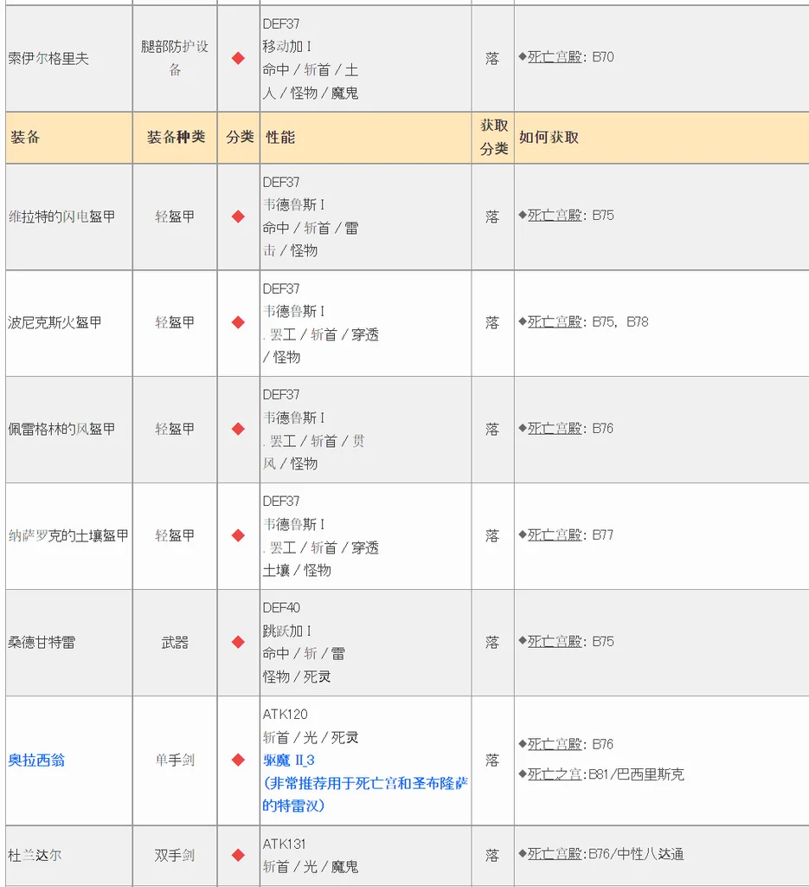Open the 死亡宫殿 link next to B75, B78

[x=555, y=322]
